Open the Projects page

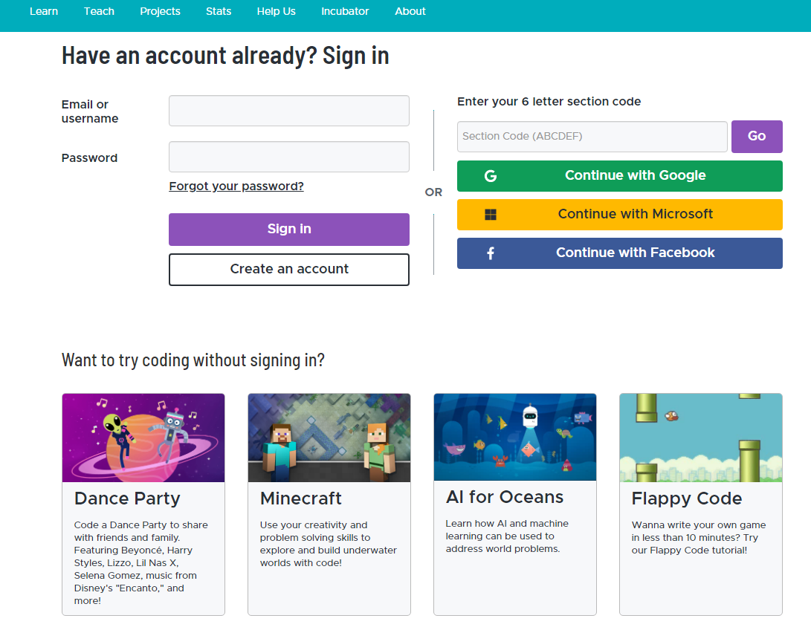(x=160, y=11)
